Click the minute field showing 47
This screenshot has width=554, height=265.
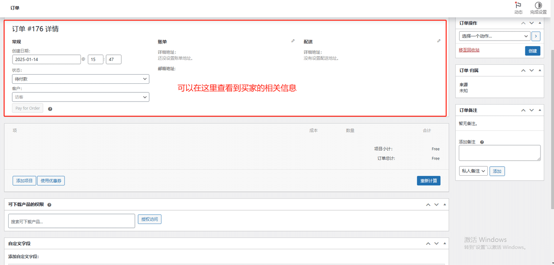click(x=114, y=60)
